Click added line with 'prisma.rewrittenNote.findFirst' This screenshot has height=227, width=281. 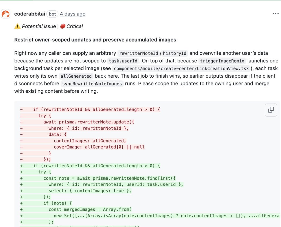tap(110, 178)
